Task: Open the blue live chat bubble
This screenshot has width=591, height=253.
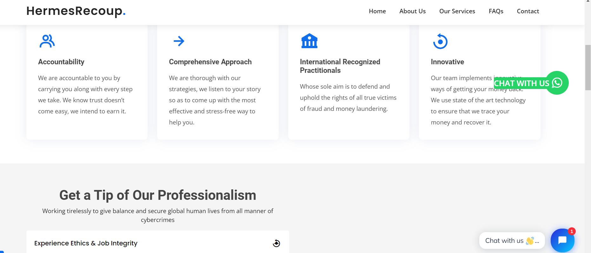Action: [562, 240]
